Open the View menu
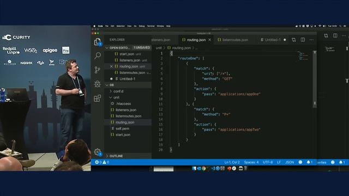 [x=129, y=26]
